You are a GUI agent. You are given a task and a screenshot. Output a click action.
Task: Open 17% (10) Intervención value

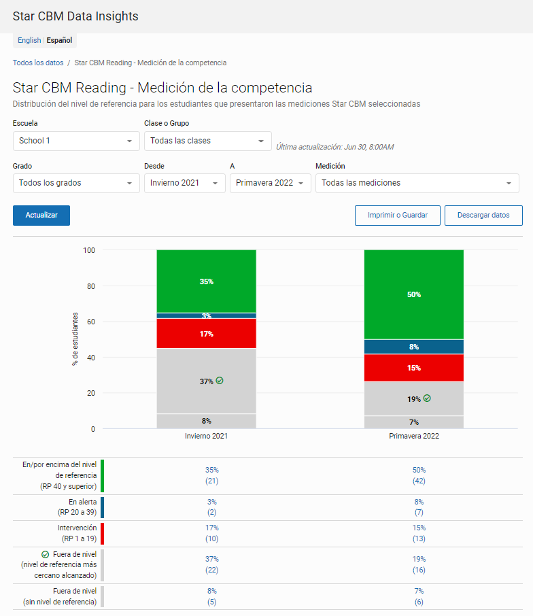pyautogui.click(x=211, y=533)
